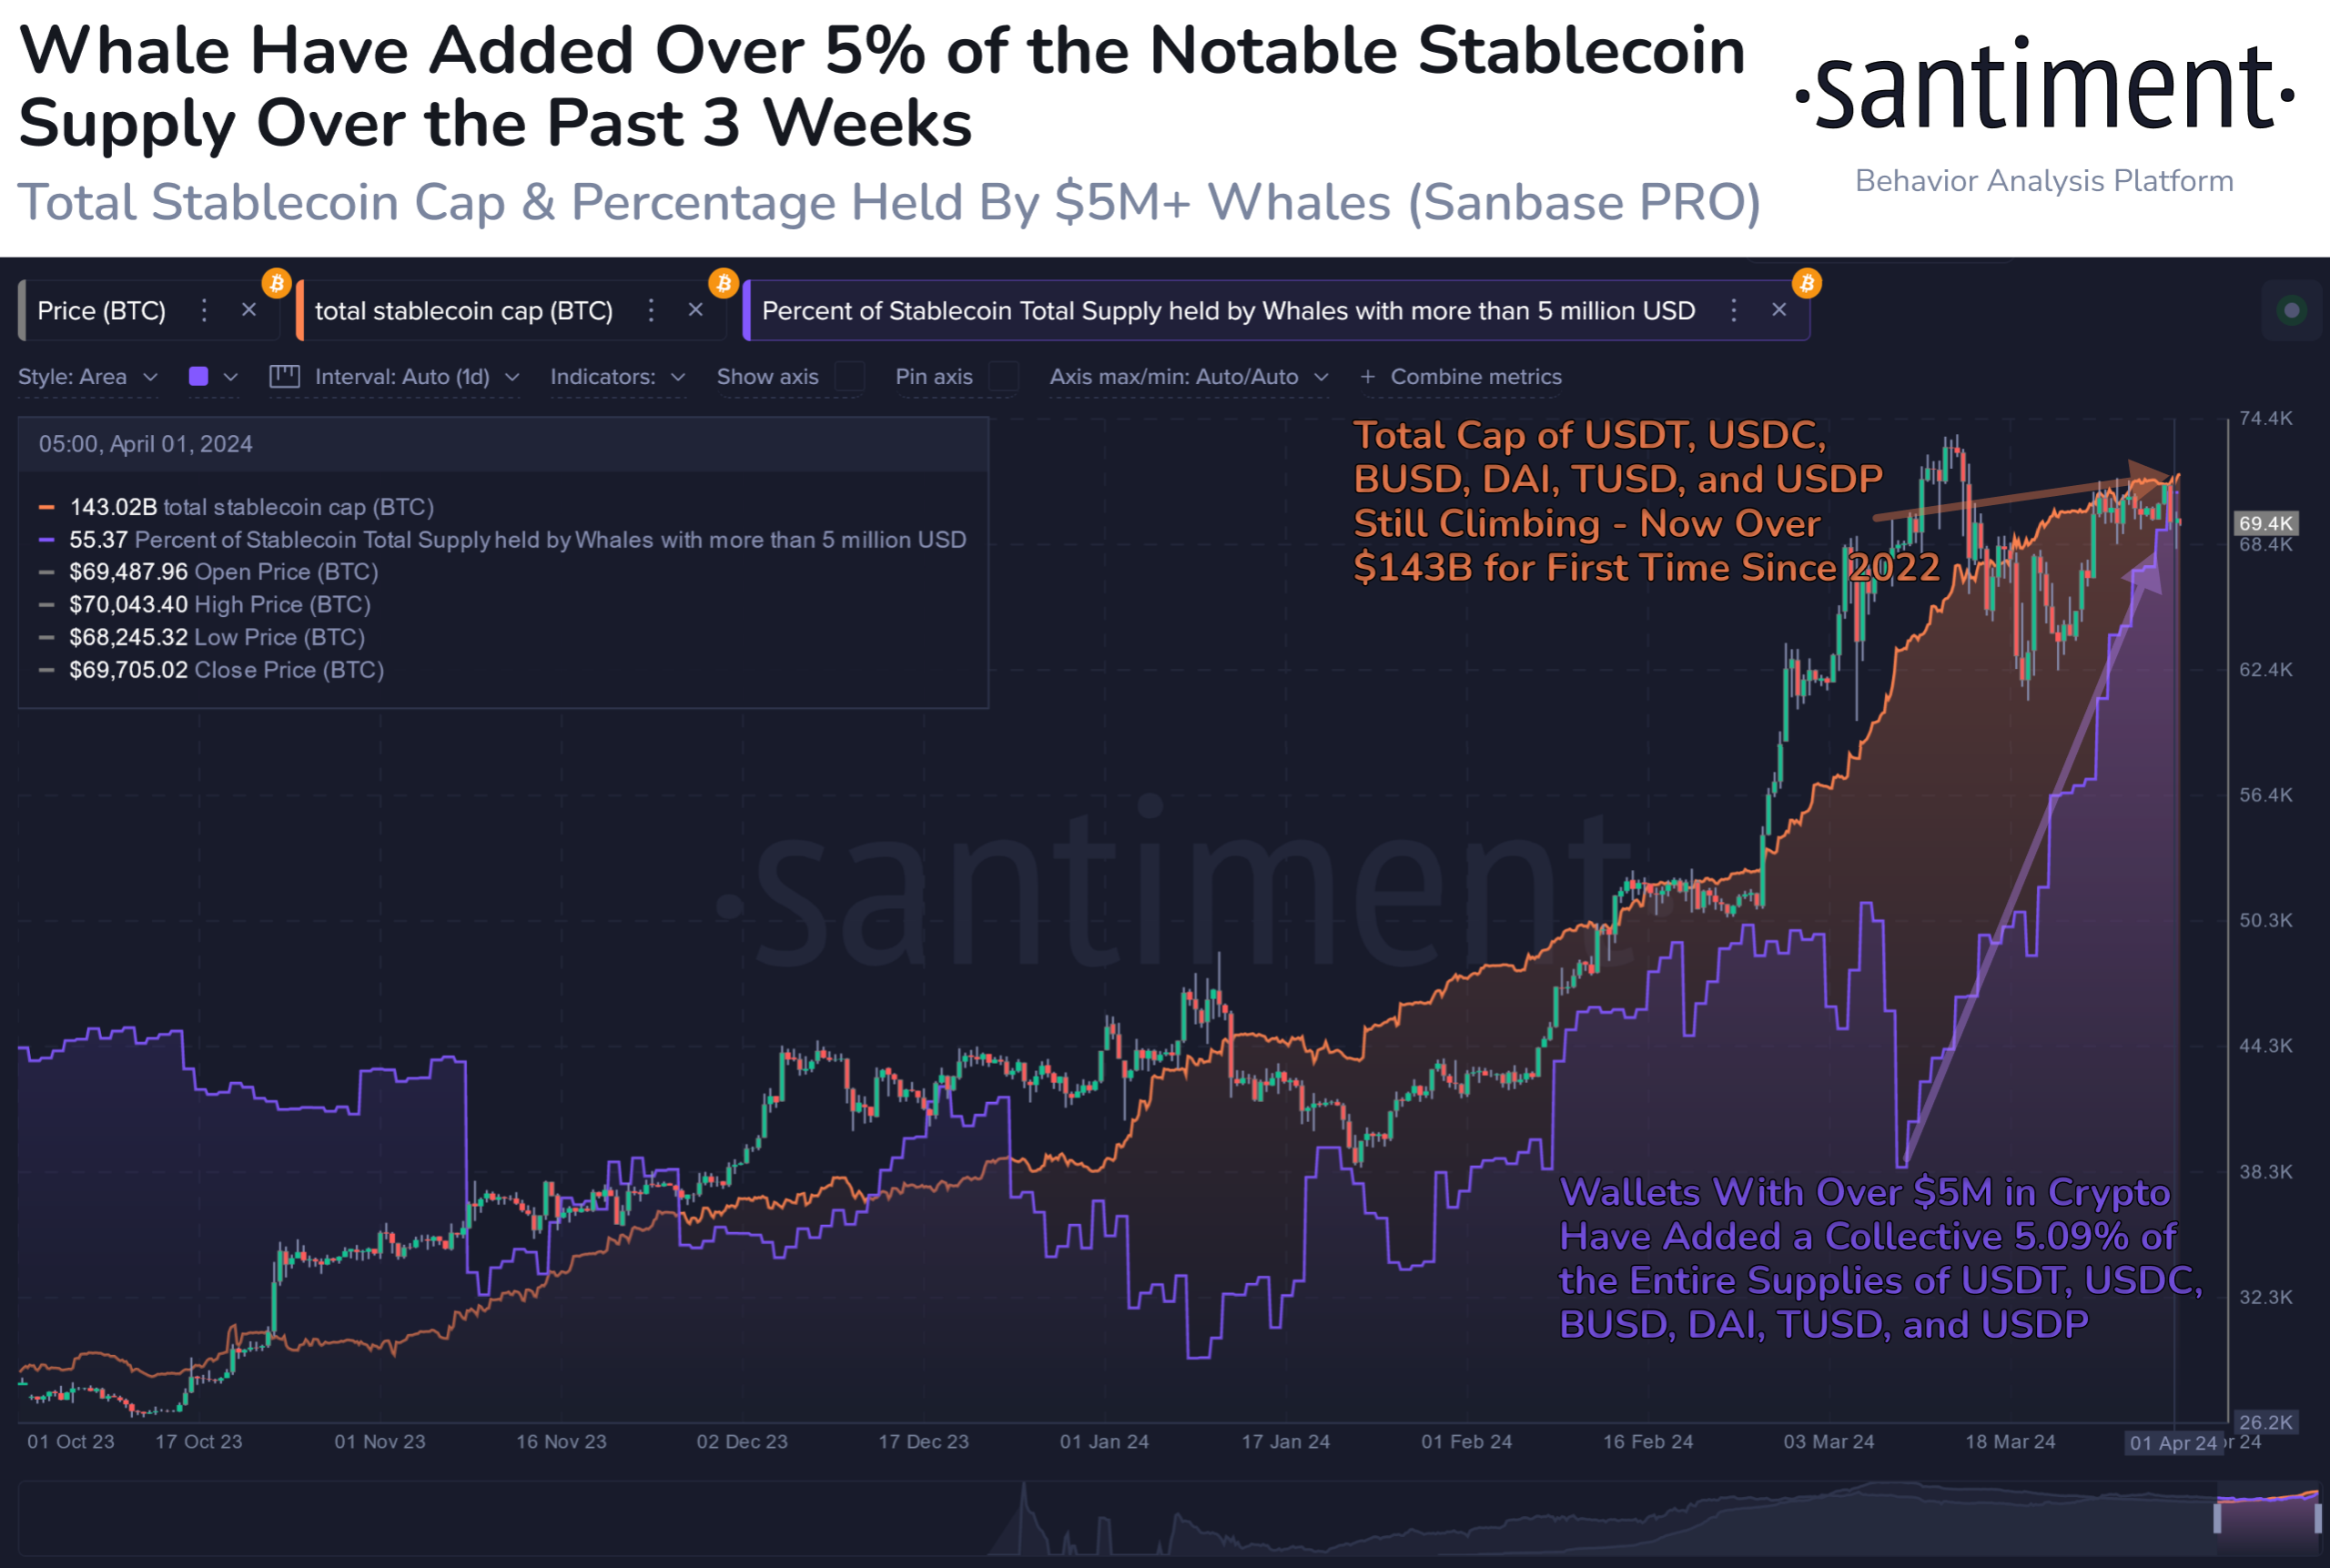Open the whale supply metric's three-dot menu
This screenshot has width=2330, height=1568.
point(1735,310)
